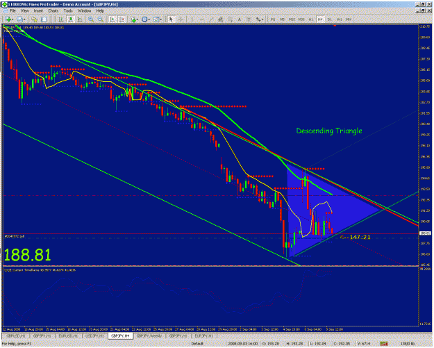The image size is (434, 348).
Task: Expand the Profiles dropdown arrow
Action: (x=24, y=19)
